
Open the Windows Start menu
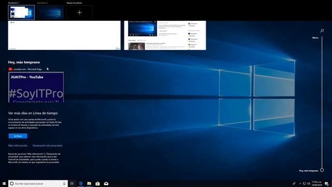4,183
